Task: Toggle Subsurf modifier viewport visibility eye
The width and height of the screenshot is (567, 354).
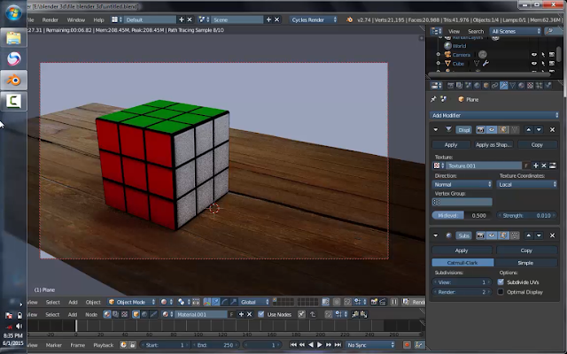Action: click(492, 235)
